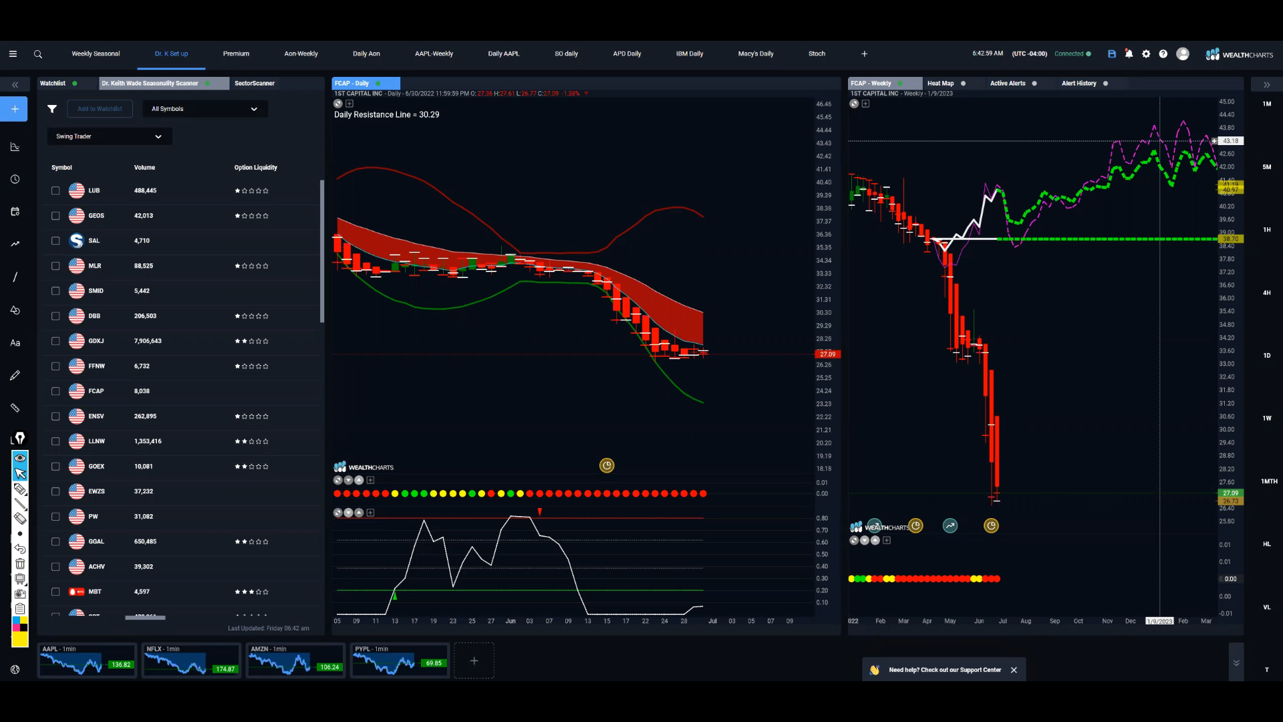Toggle the eye visibility annotation tool
This screenshot has width=1283, height=722.
(x=20, y=458)
